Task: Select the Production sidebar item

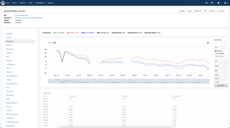Action: tap(20, 41)
